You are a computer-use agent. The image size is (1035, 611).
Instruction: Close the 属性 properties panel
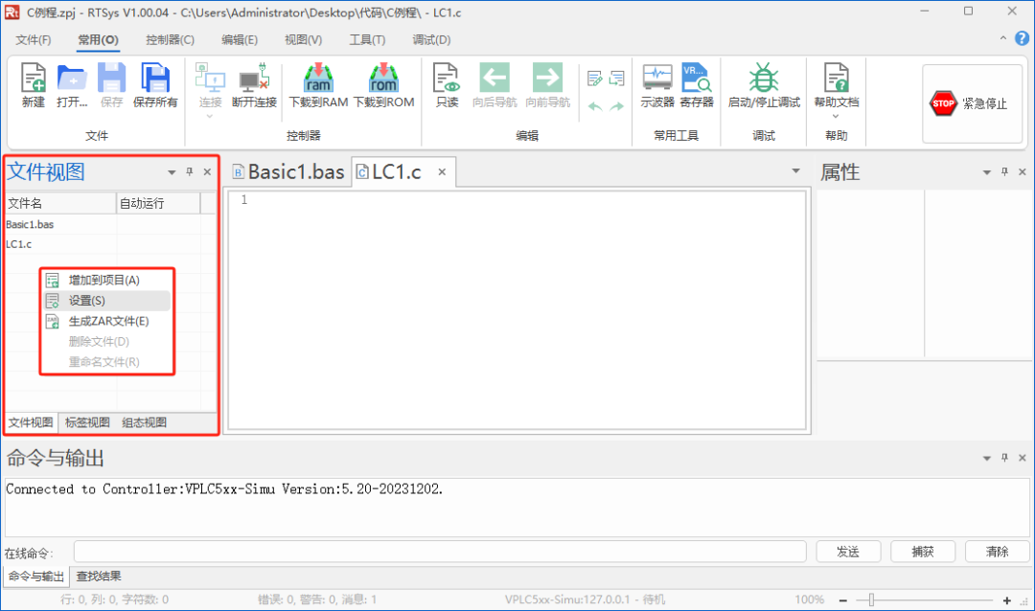coord(1023,171)
